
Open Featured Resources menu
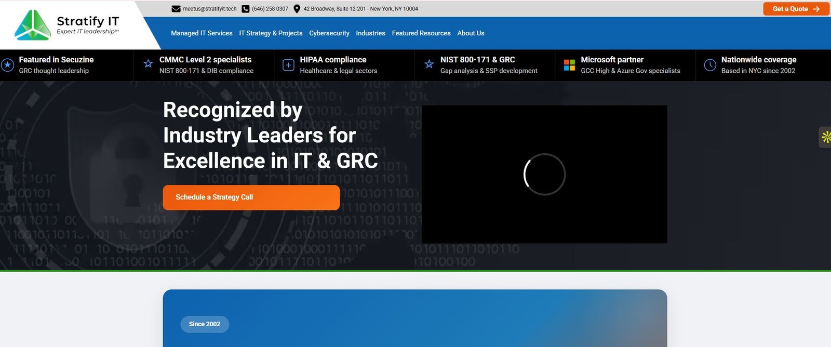(x=421, y=33)
